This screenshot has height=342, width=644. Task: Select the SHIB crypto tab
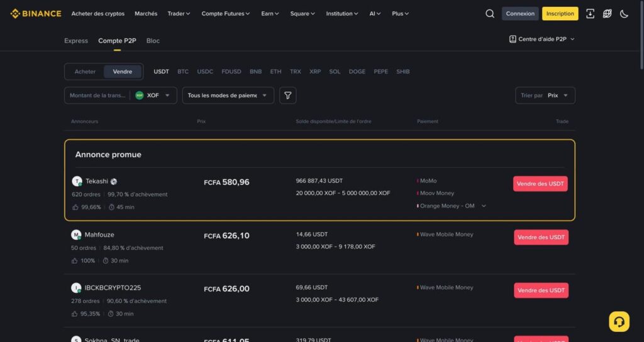[403, 72]
